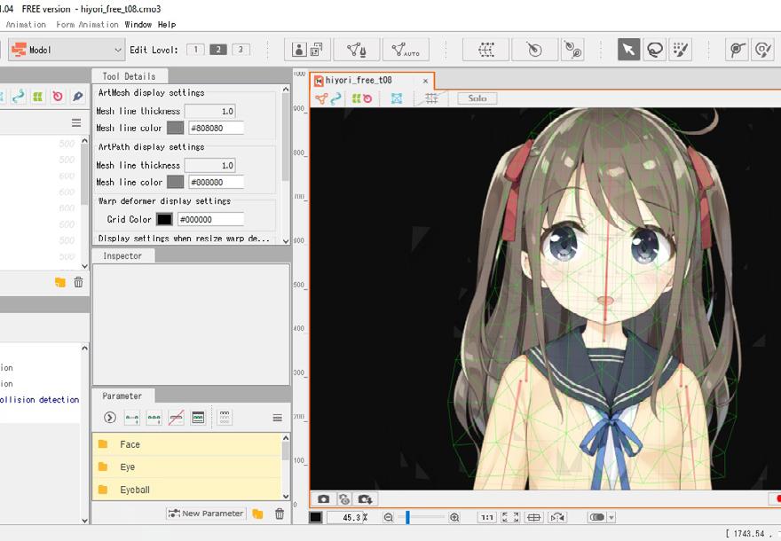Click the two-key icon in the Parameter toolbar
781x541 pixels.
[x=132, y=418]
